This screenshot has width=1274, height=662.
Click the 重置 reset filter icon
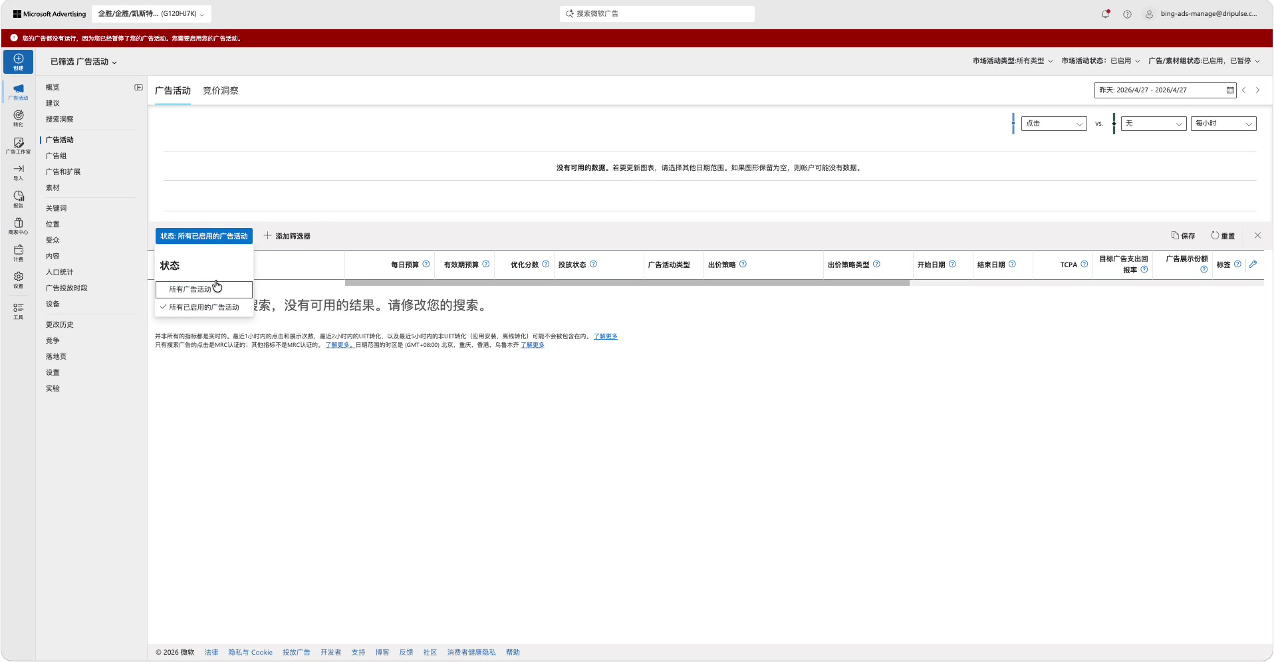(x=1223, y=236)
